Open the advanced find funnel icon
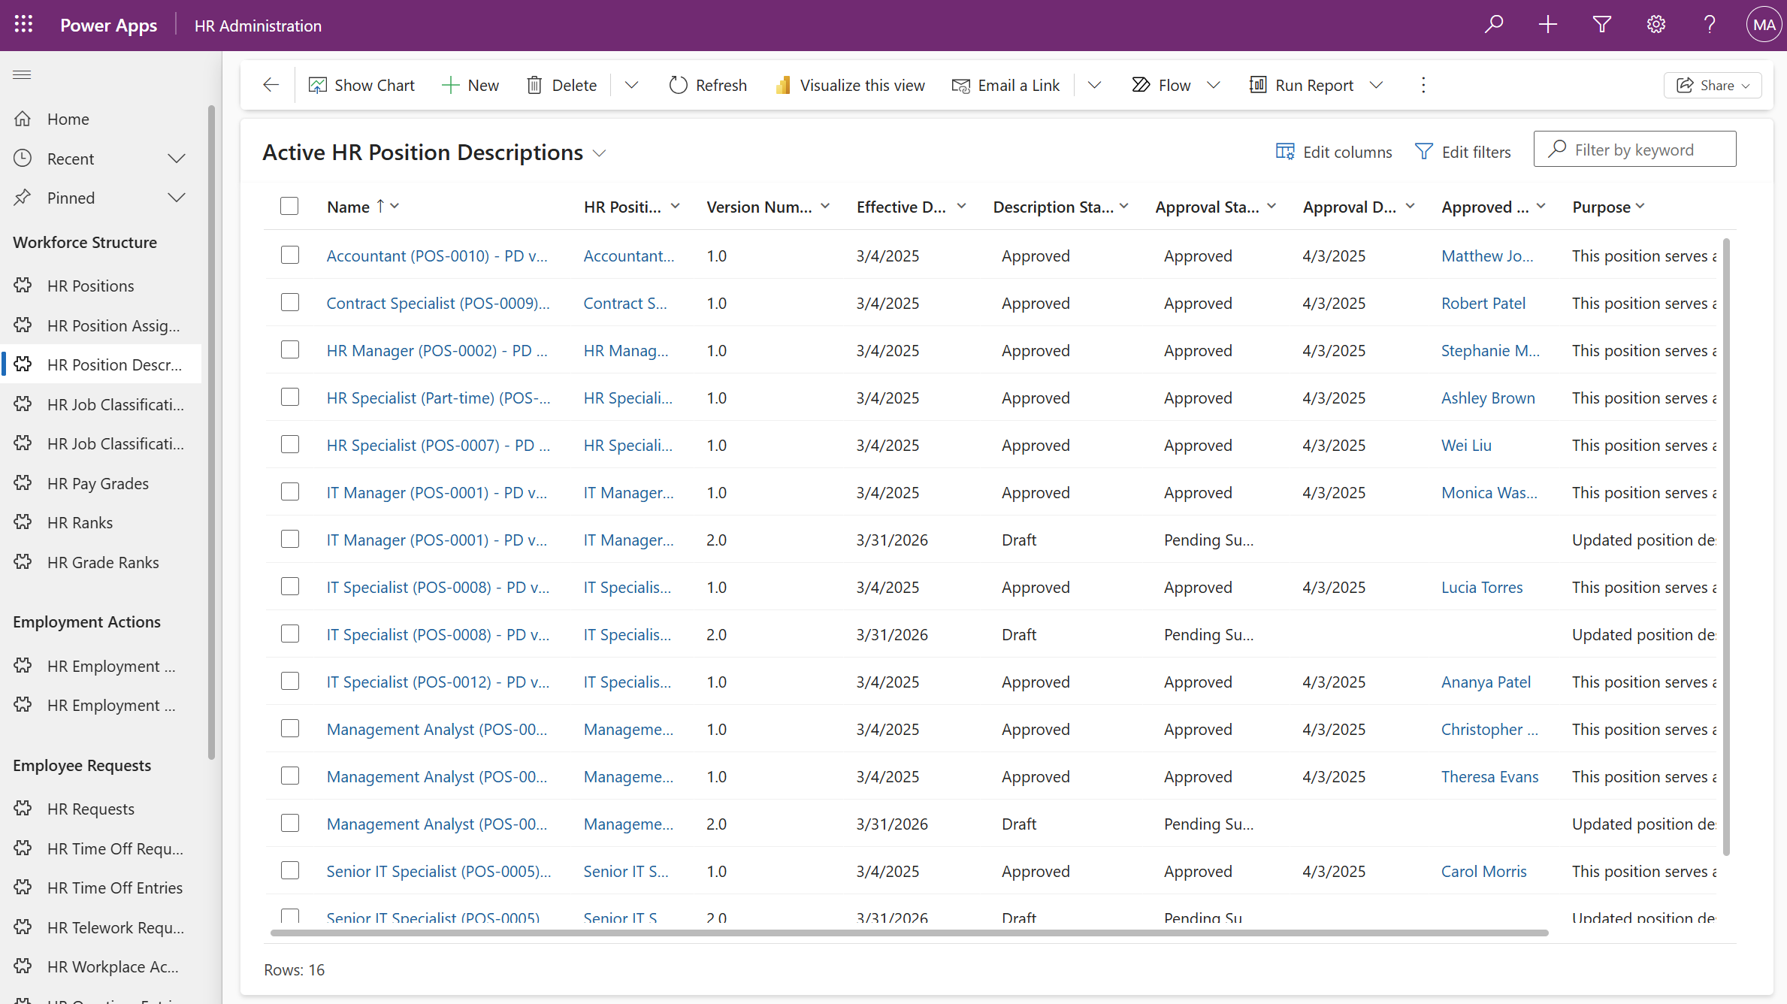The width and height of the screenshot is (1787, 1004). click(1602, 25)
